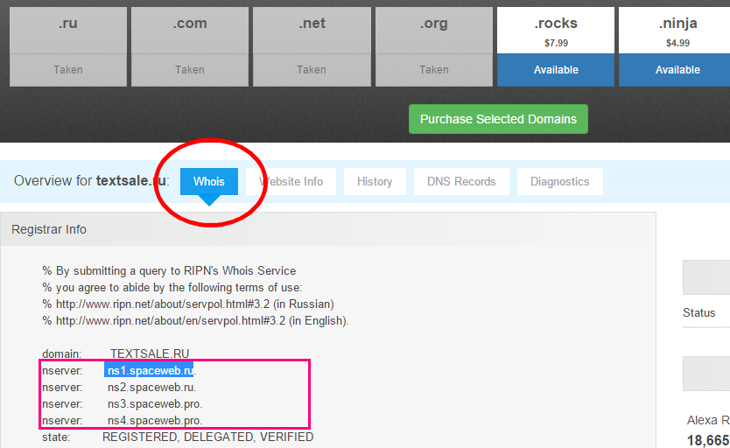Click ns4.spaceweb.pro nameserver entry
The image size is (730, 448).
pos(155,421)
